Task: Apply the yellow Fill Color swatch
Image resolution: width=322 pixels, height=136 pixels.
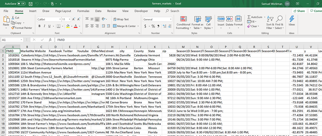Action: pos(68,26)
